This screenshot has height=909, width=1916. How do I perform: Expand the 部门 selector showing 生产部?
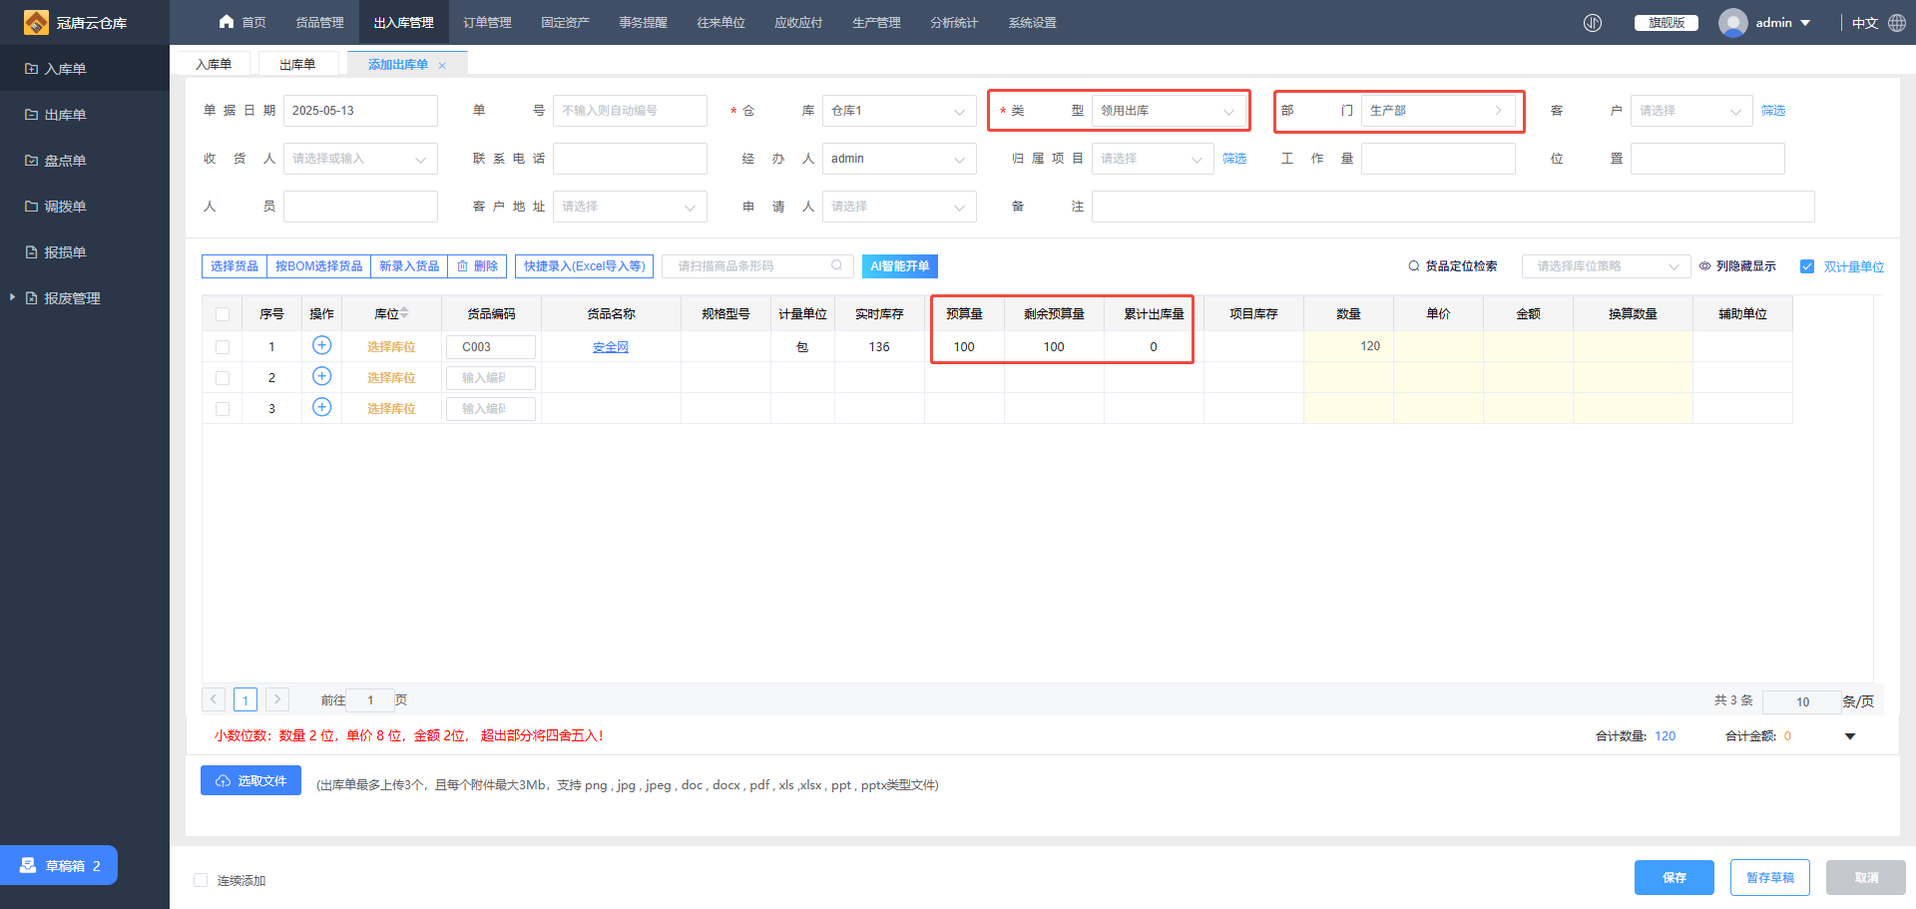tap(1438, 111)
